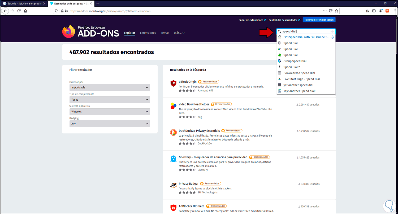The width and height of the screenshot is (398, 214).
Task: Click the address bar URL
Action: coord(110,11)
